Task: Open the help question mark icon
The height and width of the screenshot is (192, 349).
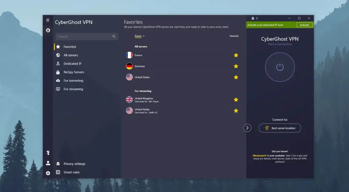Action: (48, 153)
